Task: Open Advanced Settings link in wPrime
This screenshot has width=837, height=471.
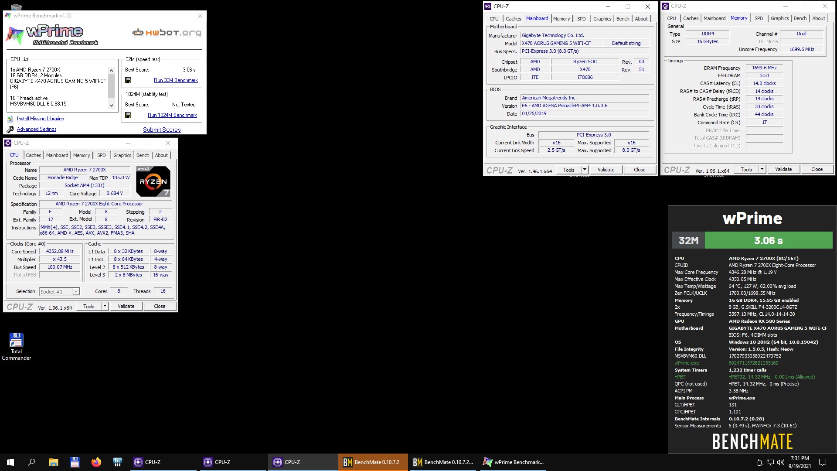Action: click(x=37, y=129)
